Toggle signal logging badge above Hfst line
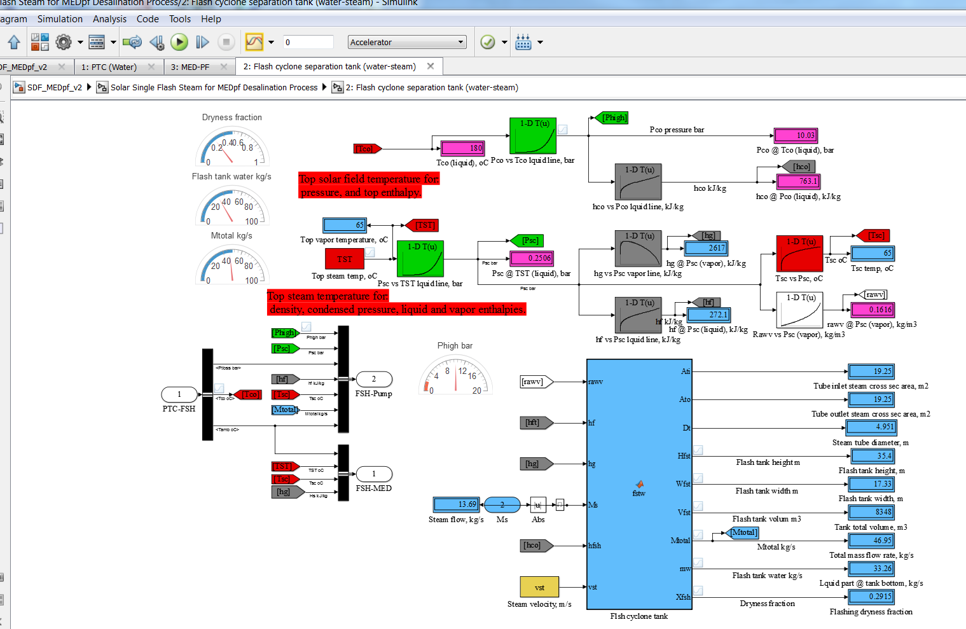 [x=698, y=450]
